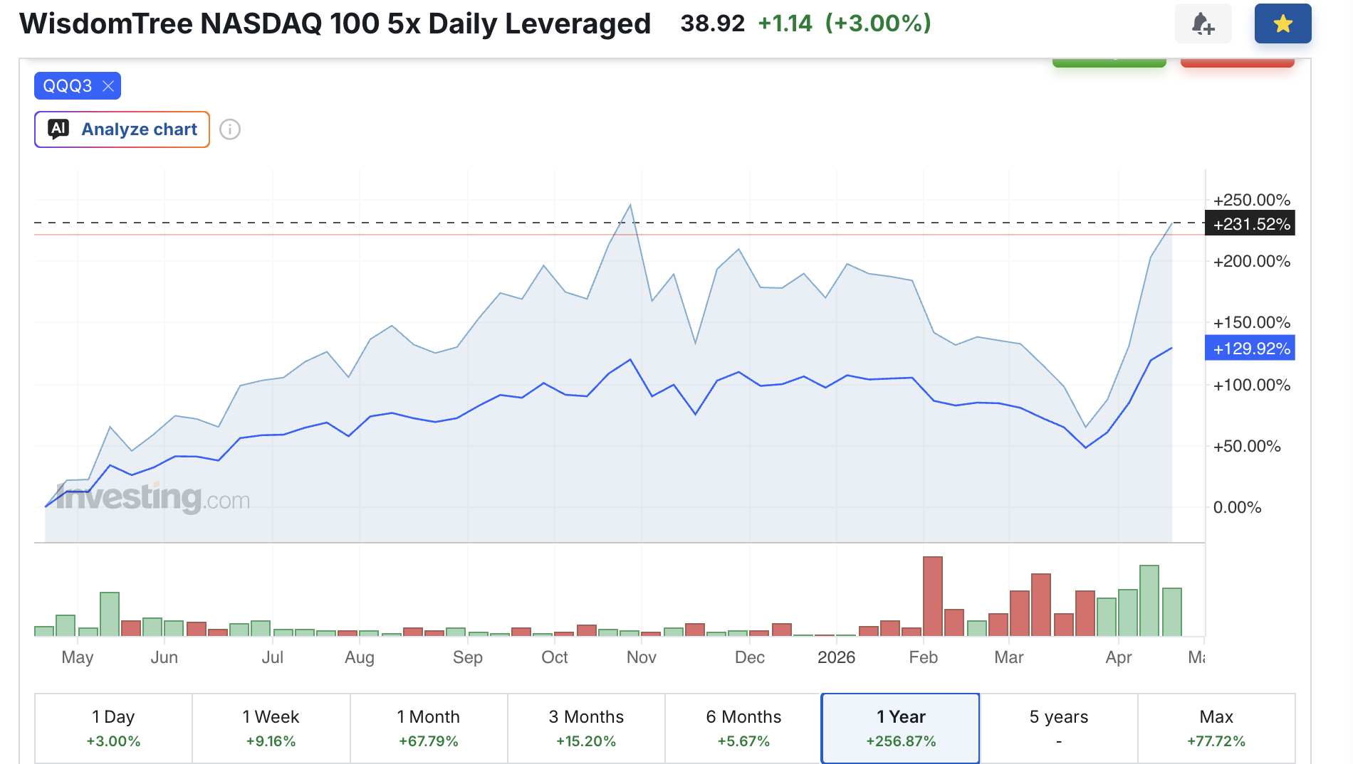The height and width of the screenshot is (764, 1353).
Task: Switch to 6 Months view
Action: [x=743, y=728]
